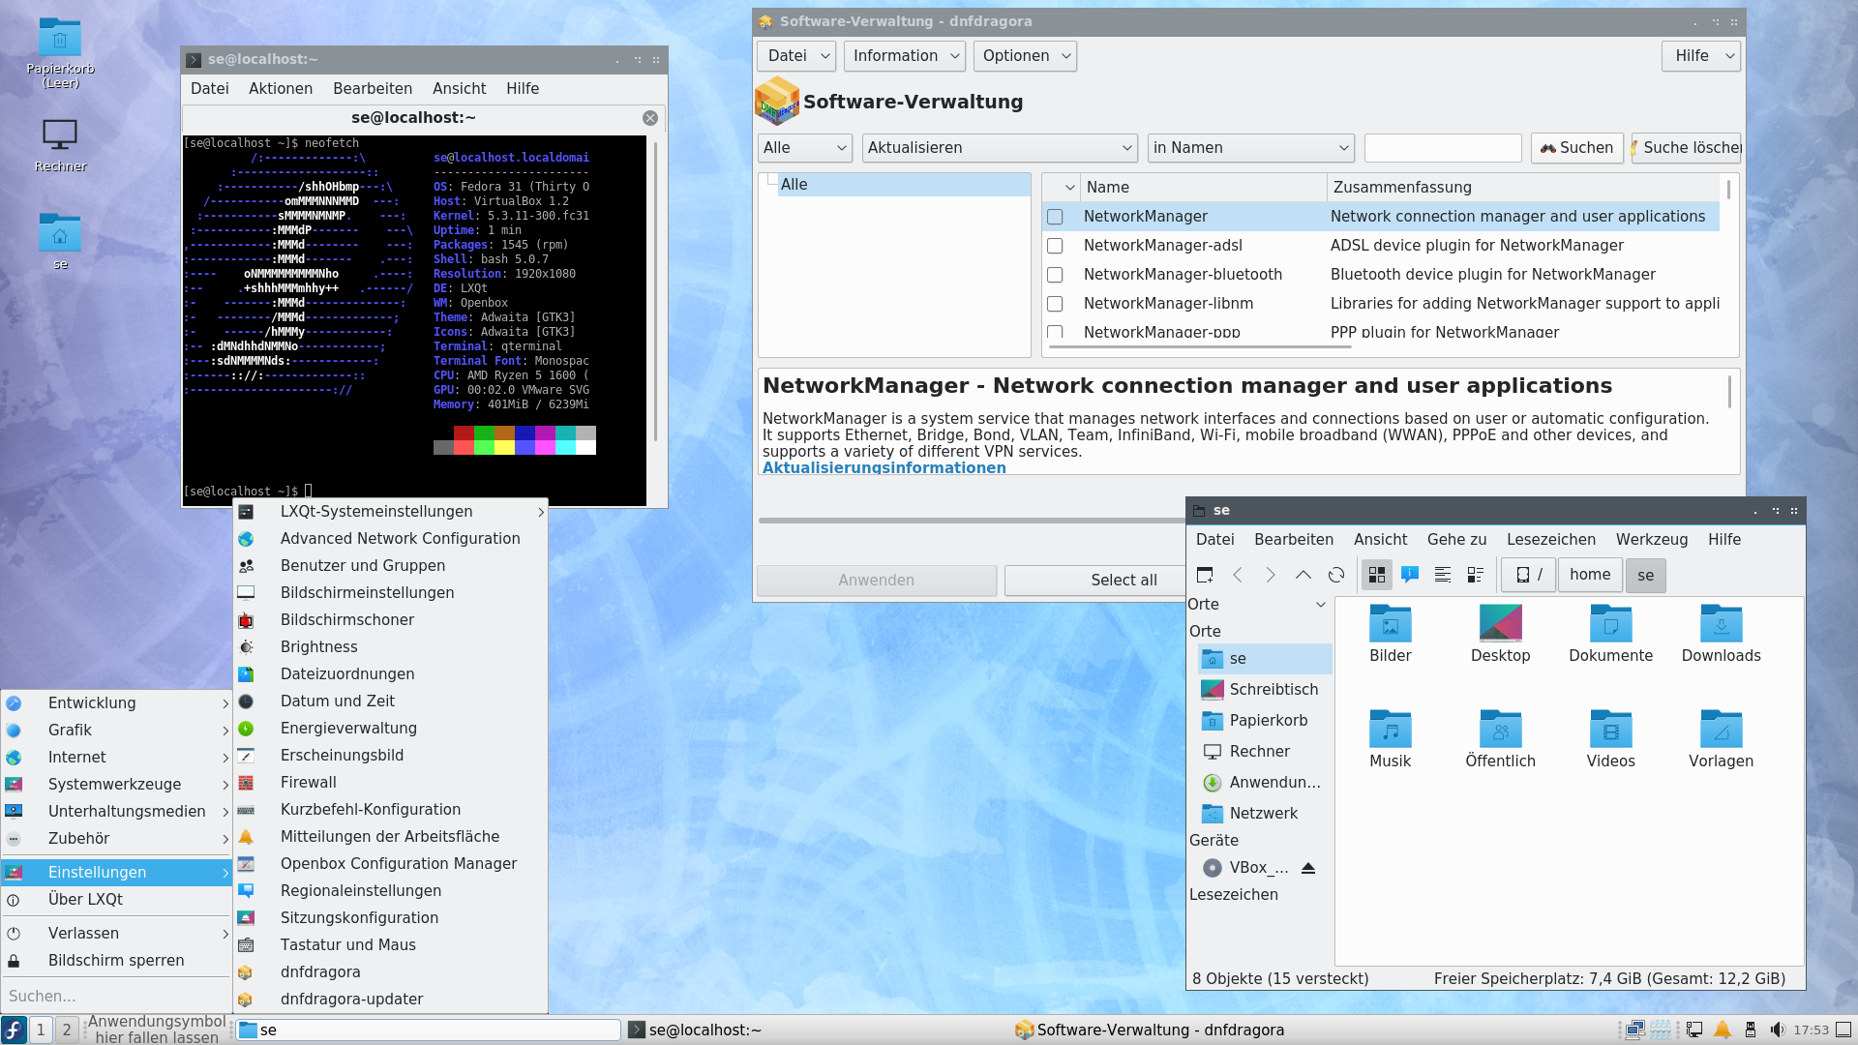Screen dimensions: 1858x1045
Task: Choose Brightness in settings menu
Action: tap(391, 647)
